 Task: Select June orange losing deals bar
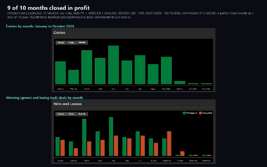click(x=129, y=147)
